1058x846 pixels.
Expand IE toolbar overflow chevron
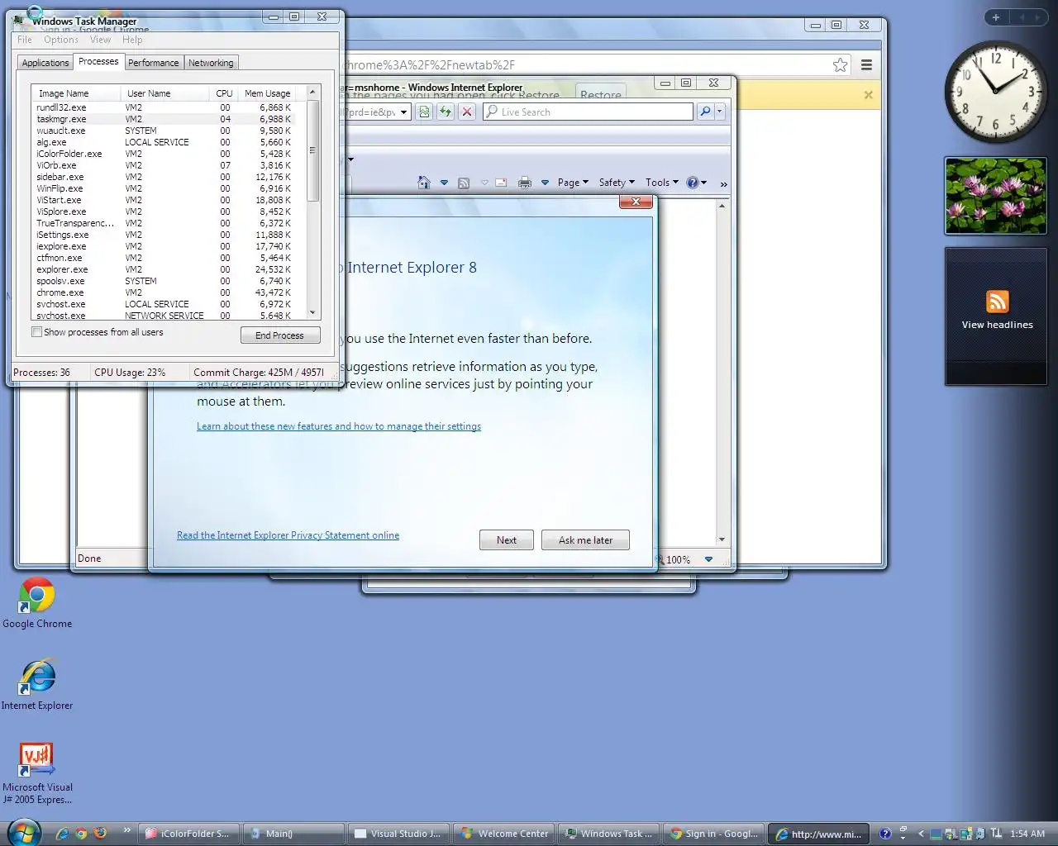[x=723, y=183]
